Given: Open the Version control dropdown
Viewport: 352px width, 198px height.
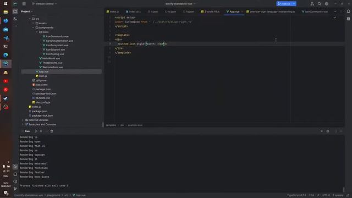Looking at the screenshot, I should pyautogui.click(x=45, y=4).
